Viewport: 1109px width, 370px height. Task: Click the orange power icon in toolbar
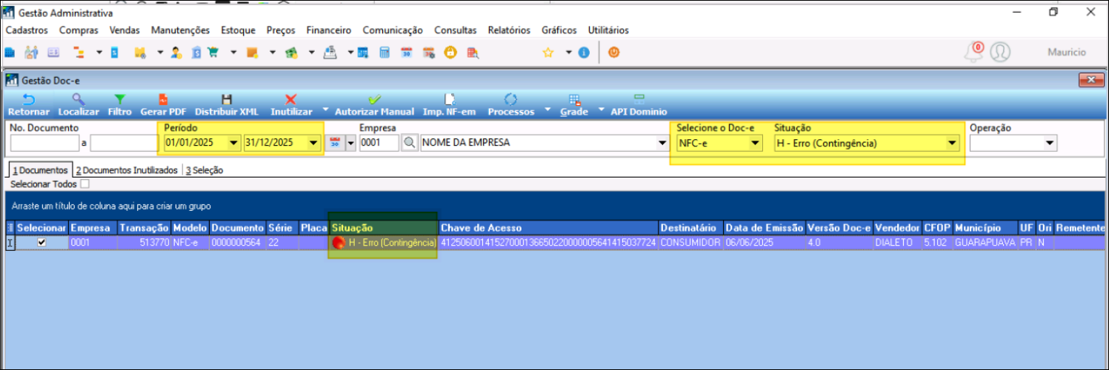pyautogui.click(x=613, y=53)
